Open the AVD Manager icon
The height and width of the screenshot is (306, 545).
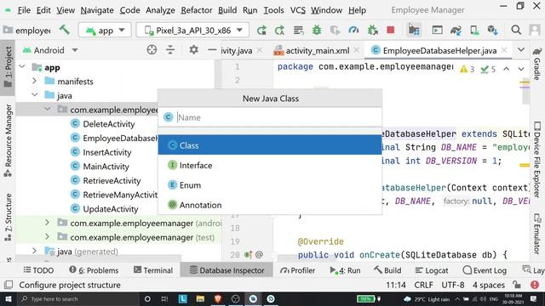(x=474, y=31)
